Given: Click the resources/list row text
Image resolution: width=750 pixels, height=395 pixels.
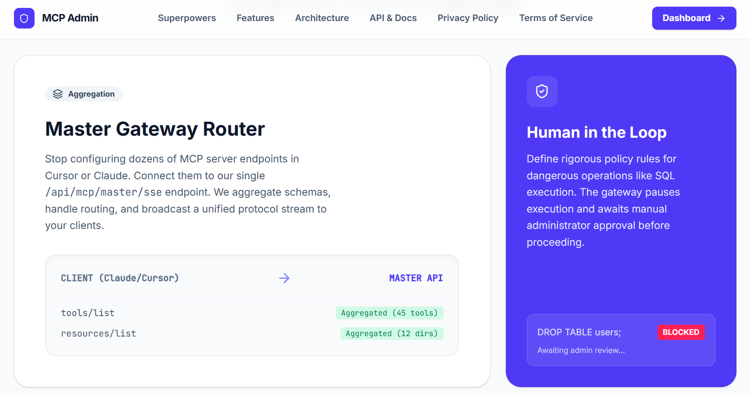Looking at the screenshot, I should point(98,334).
